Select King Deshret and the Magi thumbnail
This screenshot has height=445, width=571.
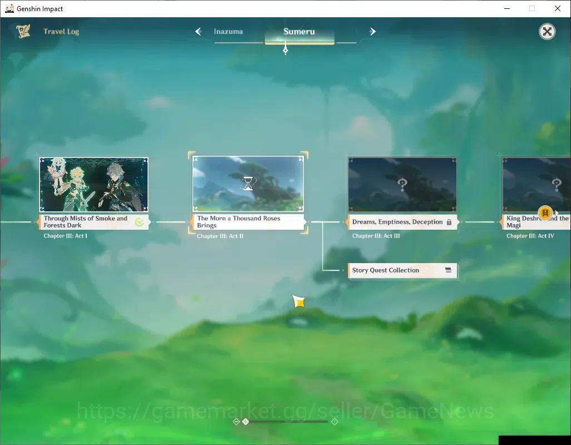click(x=536, y=185)
